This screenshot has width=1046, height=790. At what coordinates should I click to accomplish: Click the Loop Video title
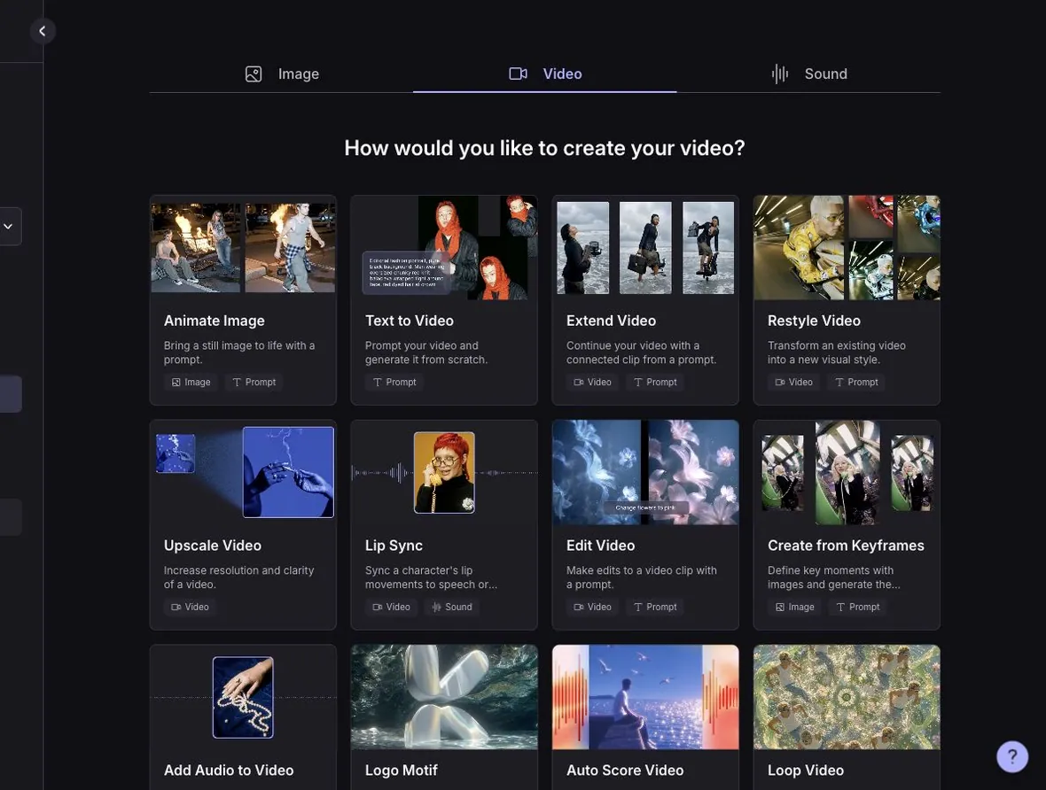(x=806, y=770)
